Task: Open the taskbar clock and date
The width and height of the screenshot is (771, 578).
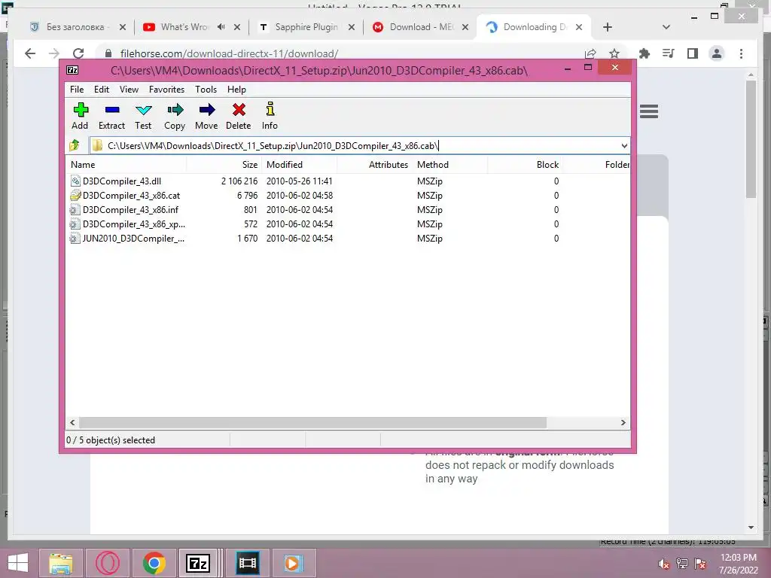Action: point(738,564)
